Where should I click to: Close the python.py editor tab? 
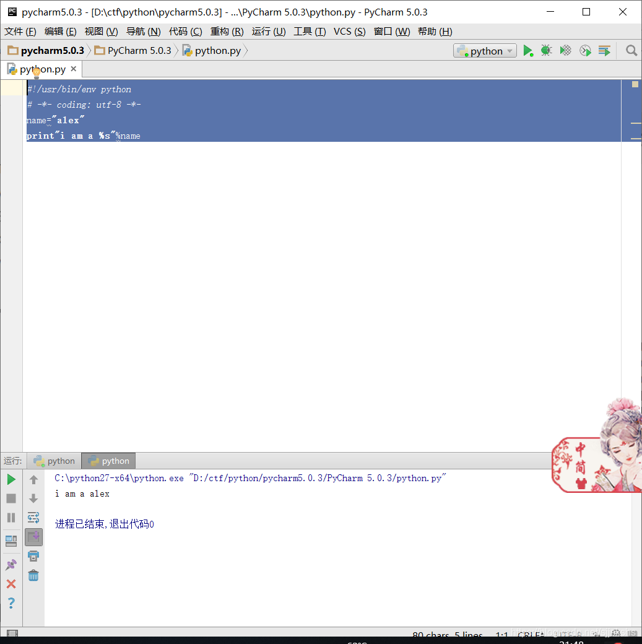coord(74,69)
